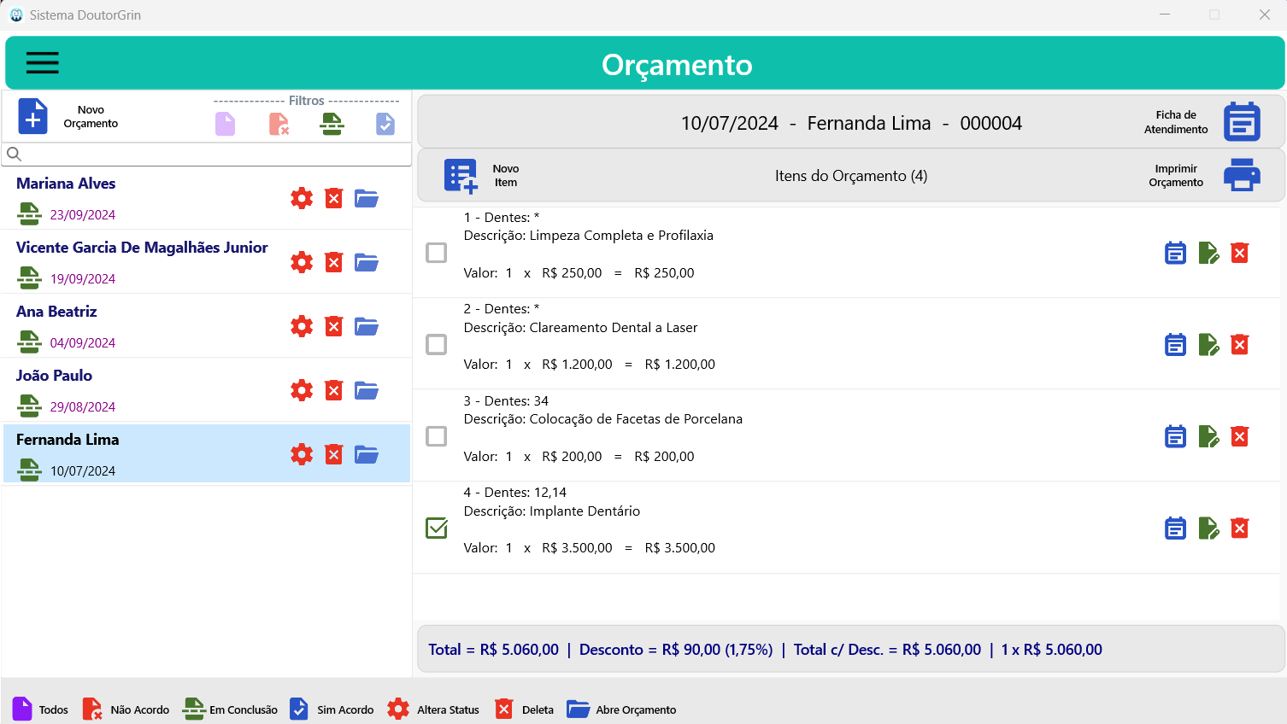Select Vicente Garcia De Magalhães Junior from the list

click(x=142, y=247)
